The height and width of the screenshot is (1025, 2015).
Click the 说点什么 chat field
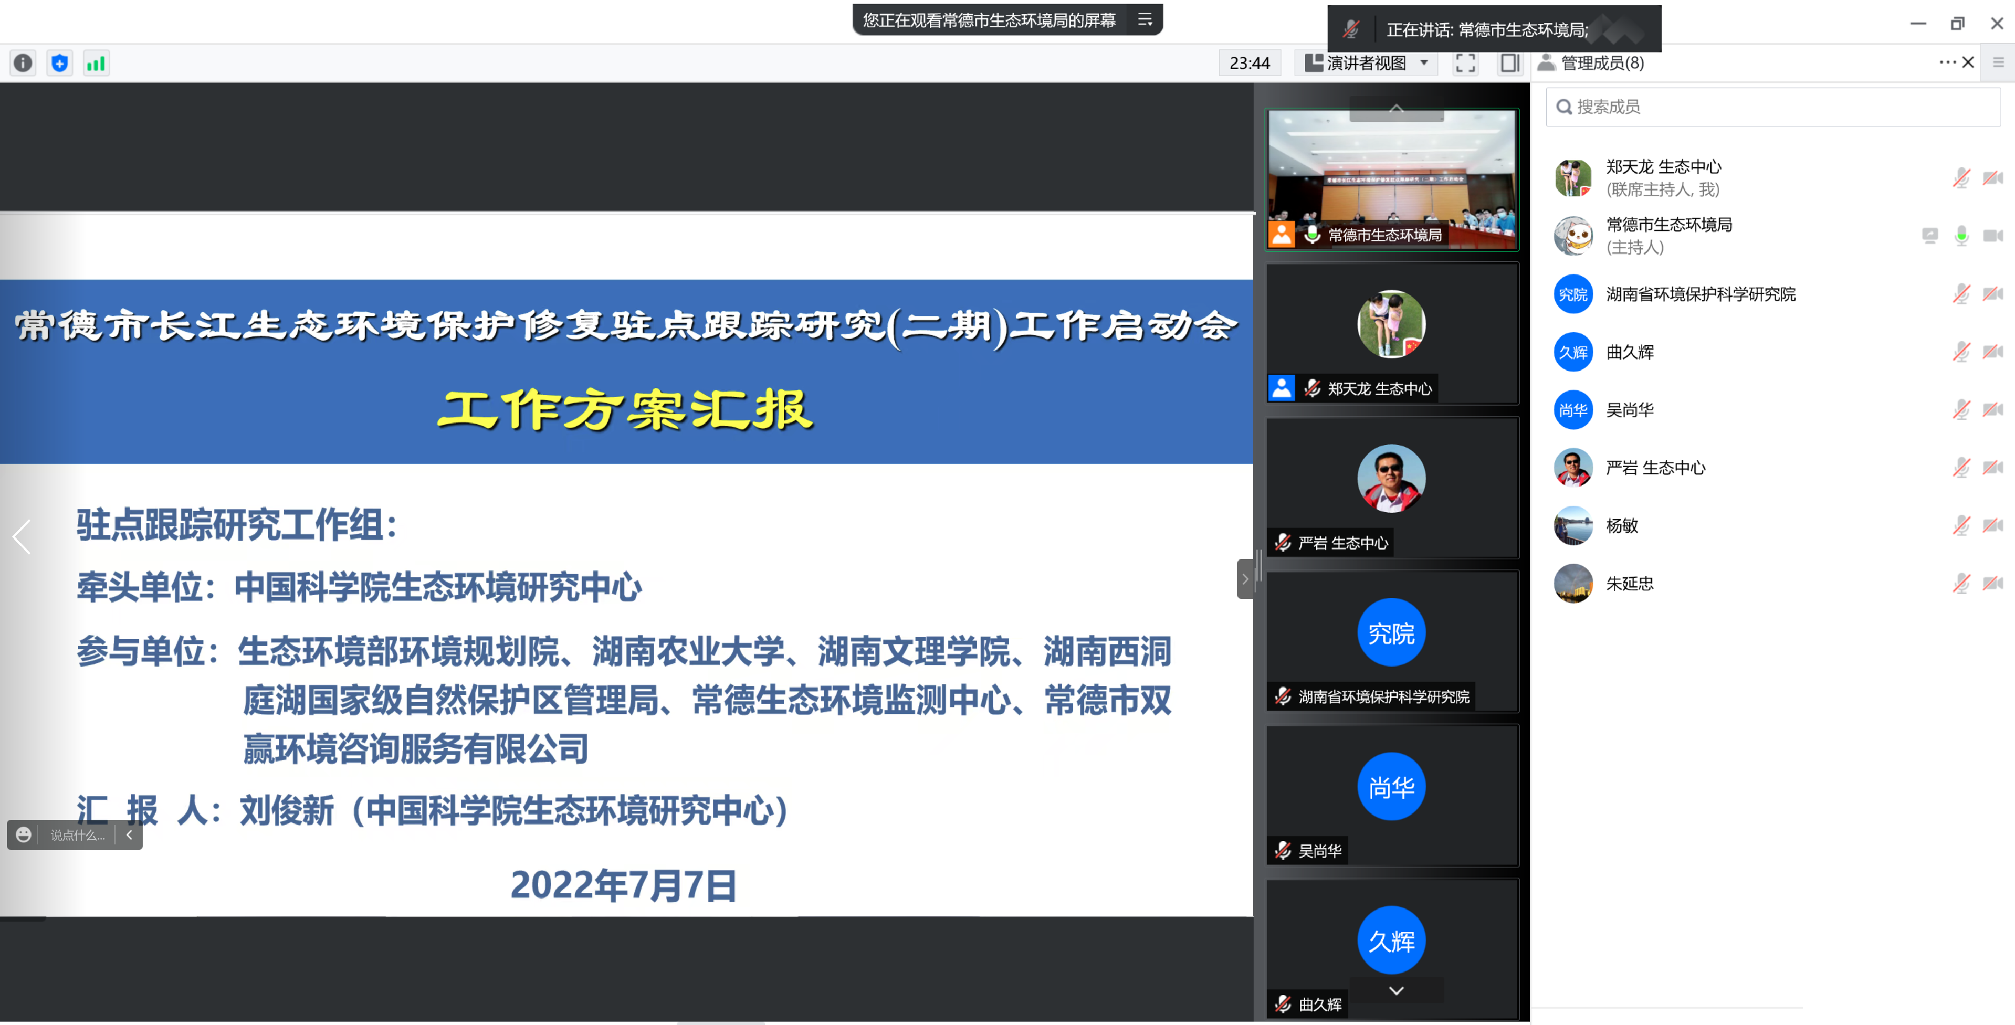[77, 835]
